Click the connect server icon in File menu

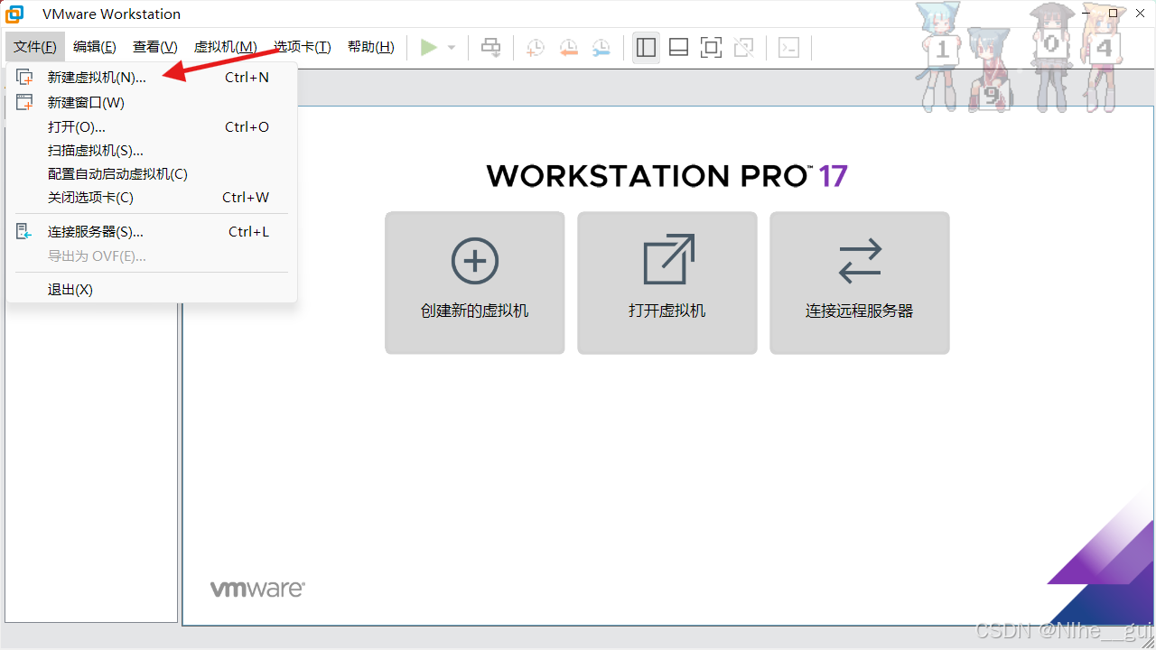24,232
